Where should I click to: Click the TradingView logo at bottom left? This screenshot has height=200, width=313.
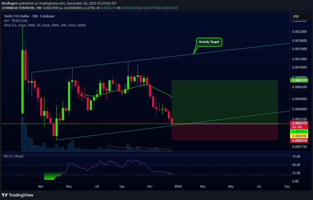pyautogui.click(x=17, y=195)
